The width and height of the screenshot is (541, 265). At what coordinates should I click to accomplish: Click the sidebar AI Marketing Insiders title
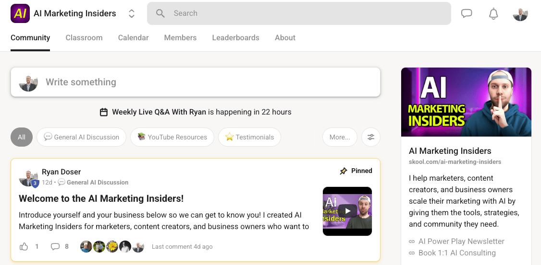click(450, 151)
